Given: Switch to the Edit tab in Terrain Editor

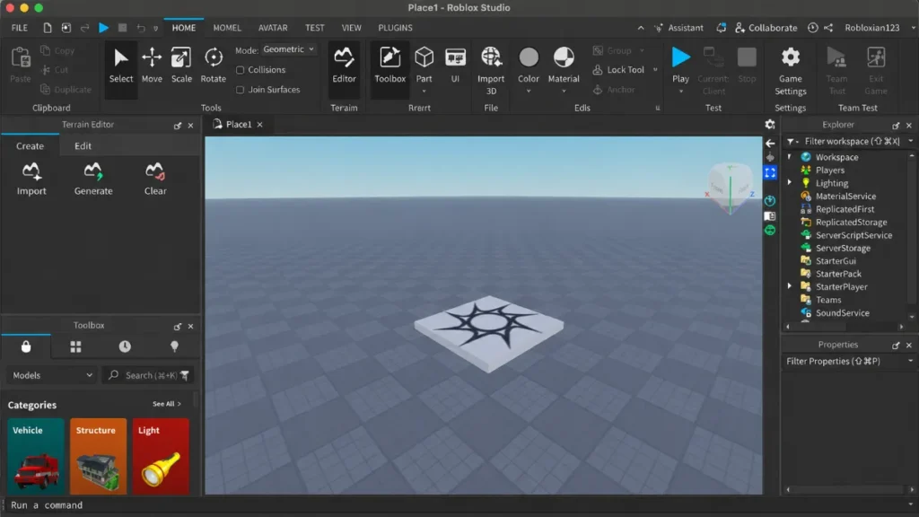Looking at the screenshot, I should [x=83, y=146].
